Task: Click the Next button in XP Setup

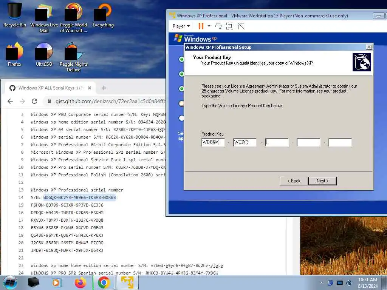Action: (322, 181)
